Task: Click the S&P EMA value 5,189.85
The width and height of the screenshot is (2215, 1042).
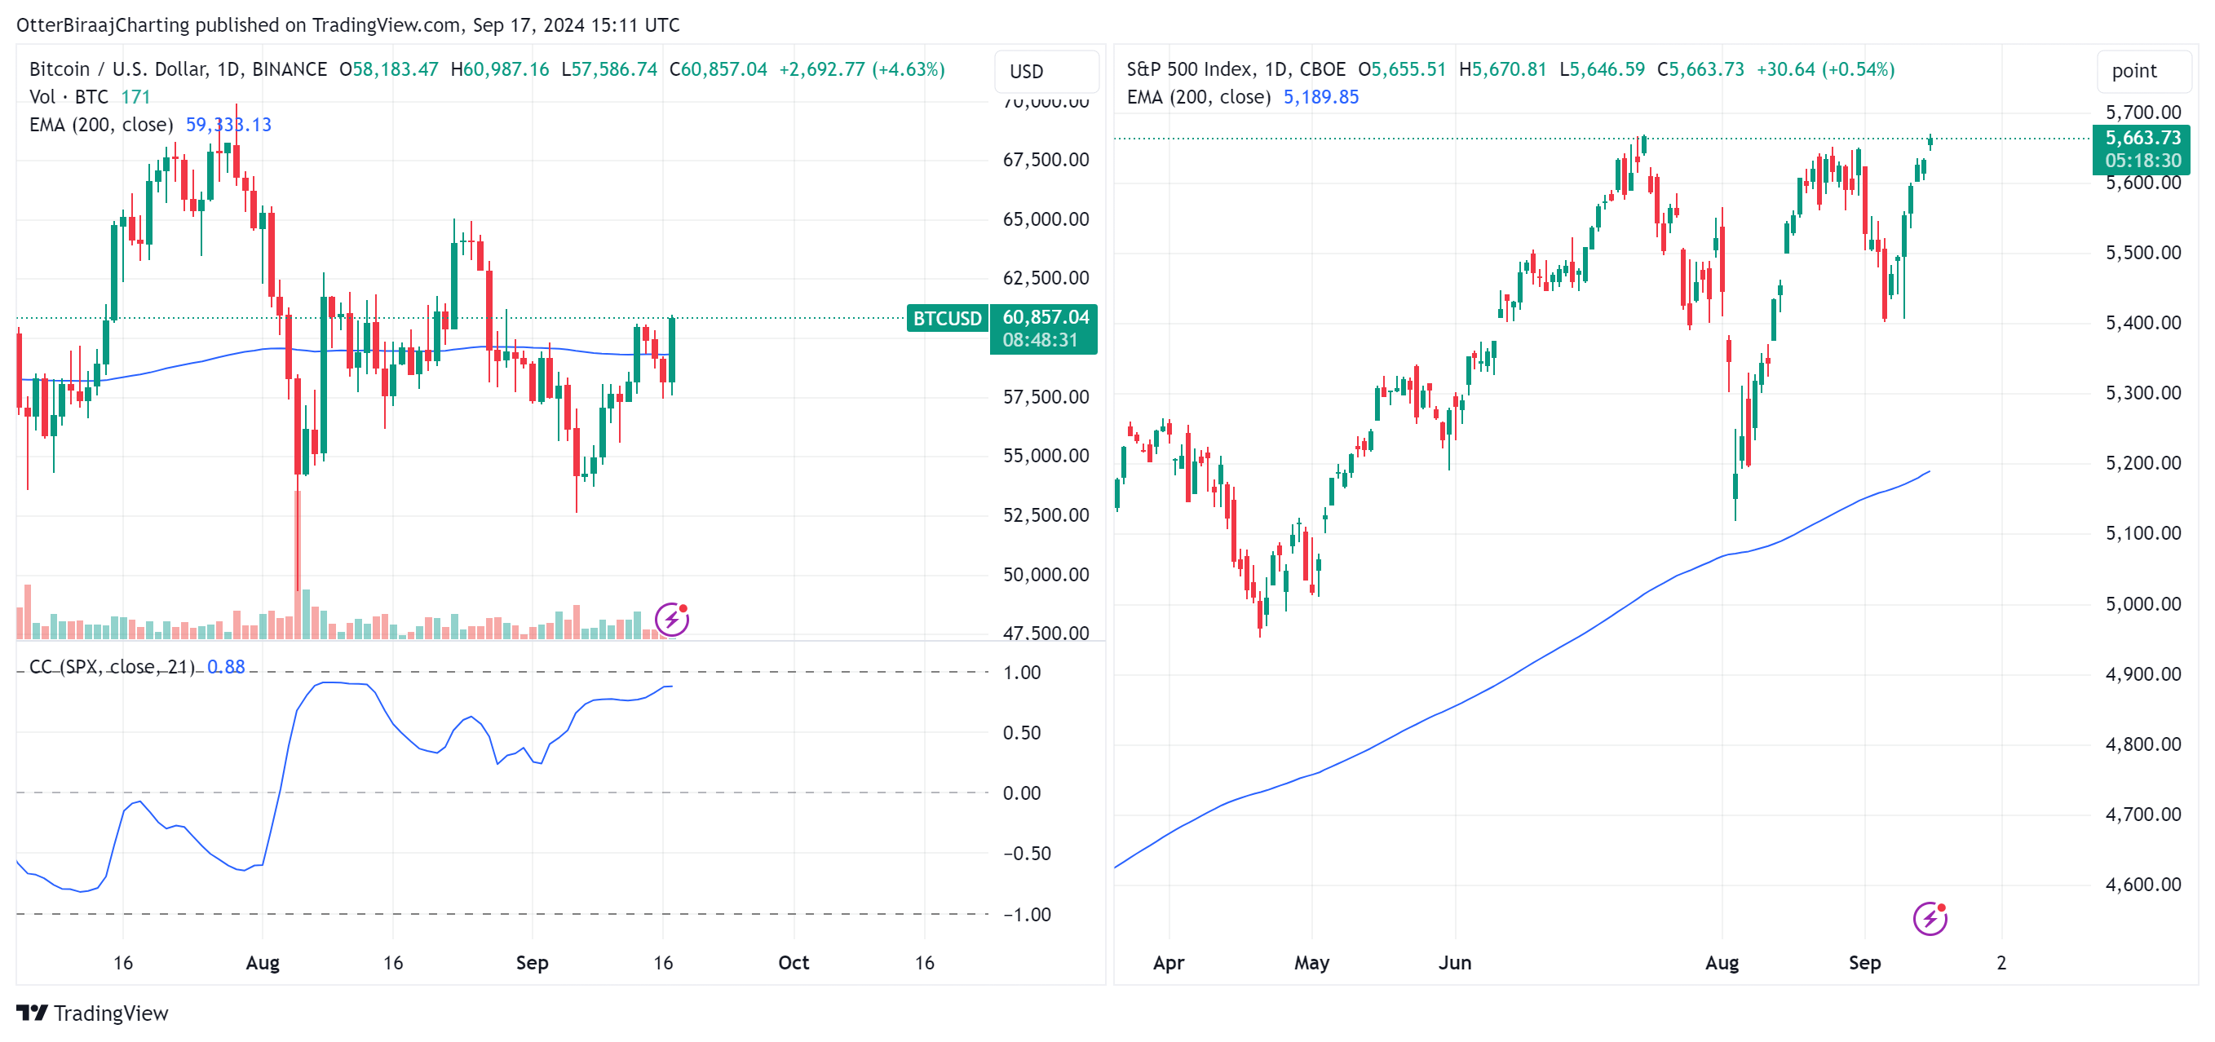Action: pos(1320,96)
